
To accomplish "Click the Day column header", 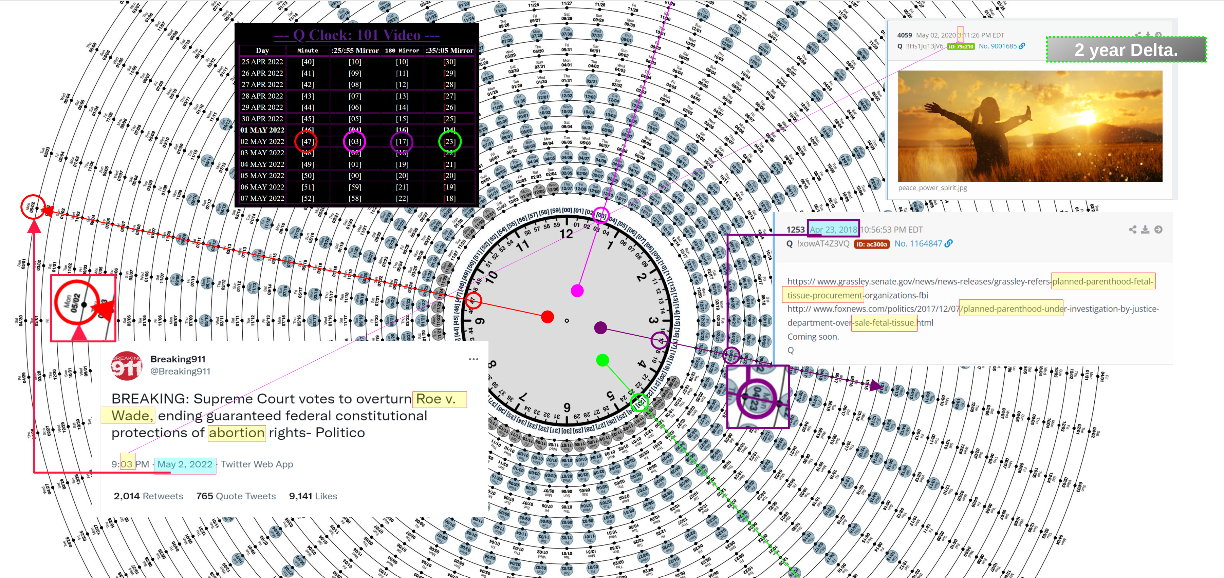I will click(262, 50).
